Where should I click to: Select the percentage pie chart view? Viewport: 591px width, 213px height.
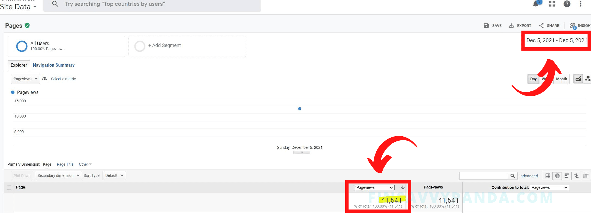coord(557,176)
